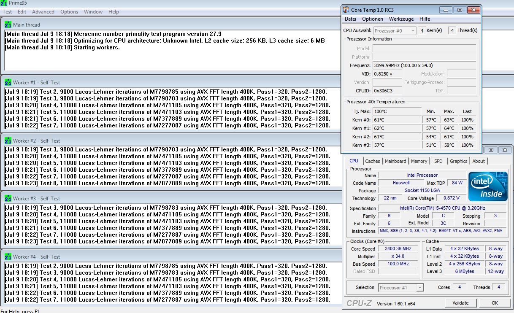Click Kern #3 max temperature 58°C
Image resolution: width=514 pixels, height=313 pixels.
click(x=449, y=145)
